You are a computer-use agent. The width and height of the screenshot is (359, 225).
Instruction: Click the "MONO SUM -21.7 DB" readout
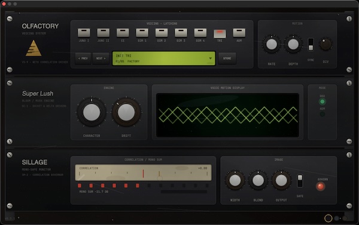94,192
